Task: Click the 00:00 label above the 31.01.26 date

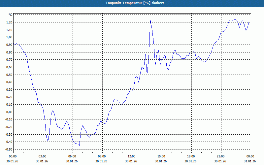Action: click(250, 156)
